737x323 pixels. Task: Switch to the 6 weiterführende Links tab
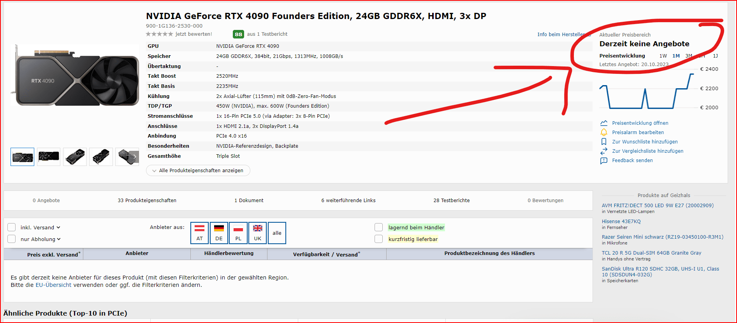tap(348, 201)
